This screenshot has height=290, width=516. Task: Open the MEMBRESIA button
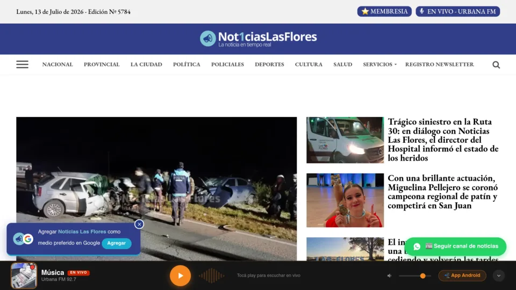click(x=384, y=11)
